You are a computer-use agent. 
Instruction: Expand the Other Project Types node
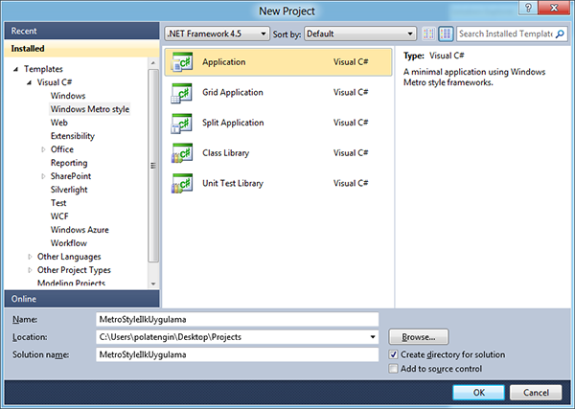click(30, 270)
